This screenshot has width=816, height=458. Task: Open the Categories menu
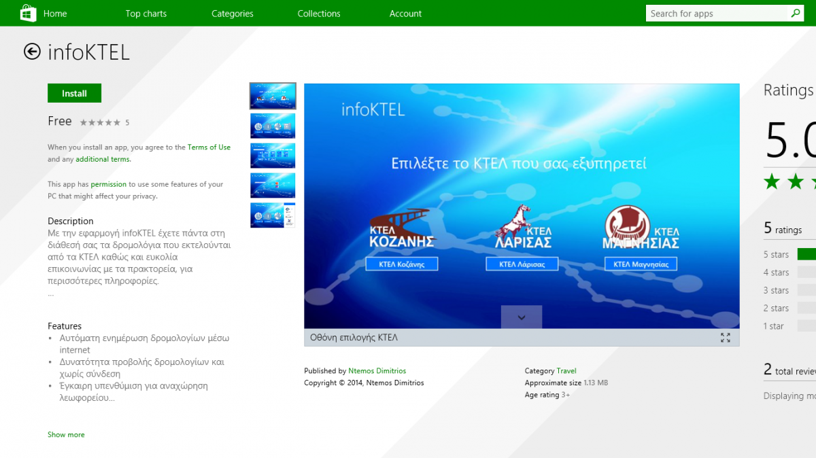click(233, 14)
